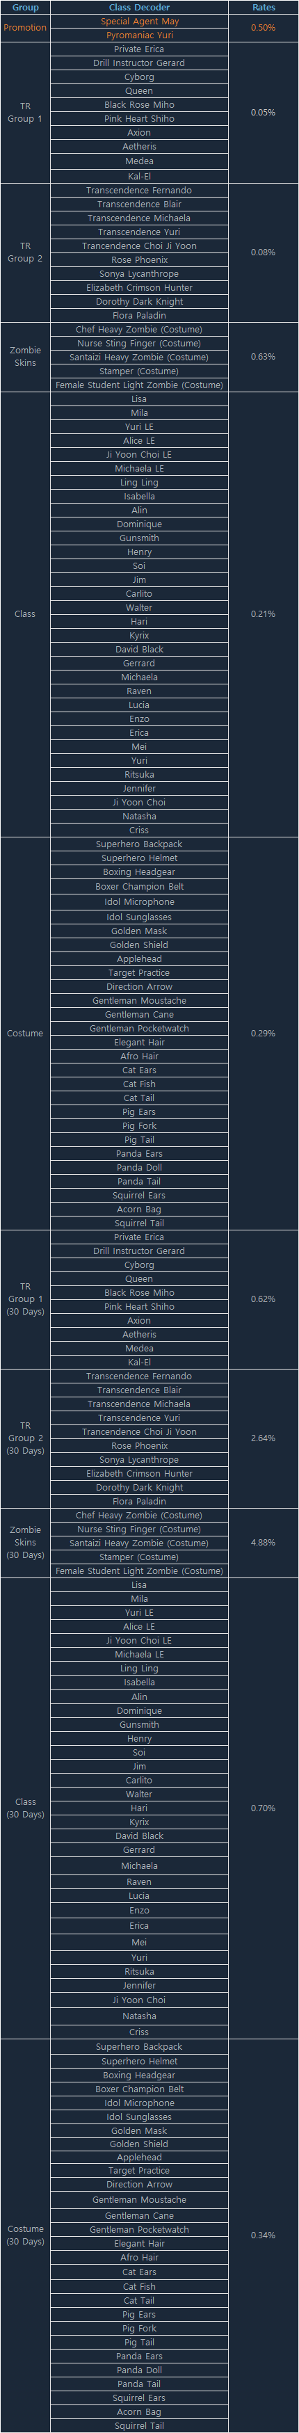Select the Costume (30 Days) group label
This screenshot has height=2433, width=299.
click(x=26, y=2235)
